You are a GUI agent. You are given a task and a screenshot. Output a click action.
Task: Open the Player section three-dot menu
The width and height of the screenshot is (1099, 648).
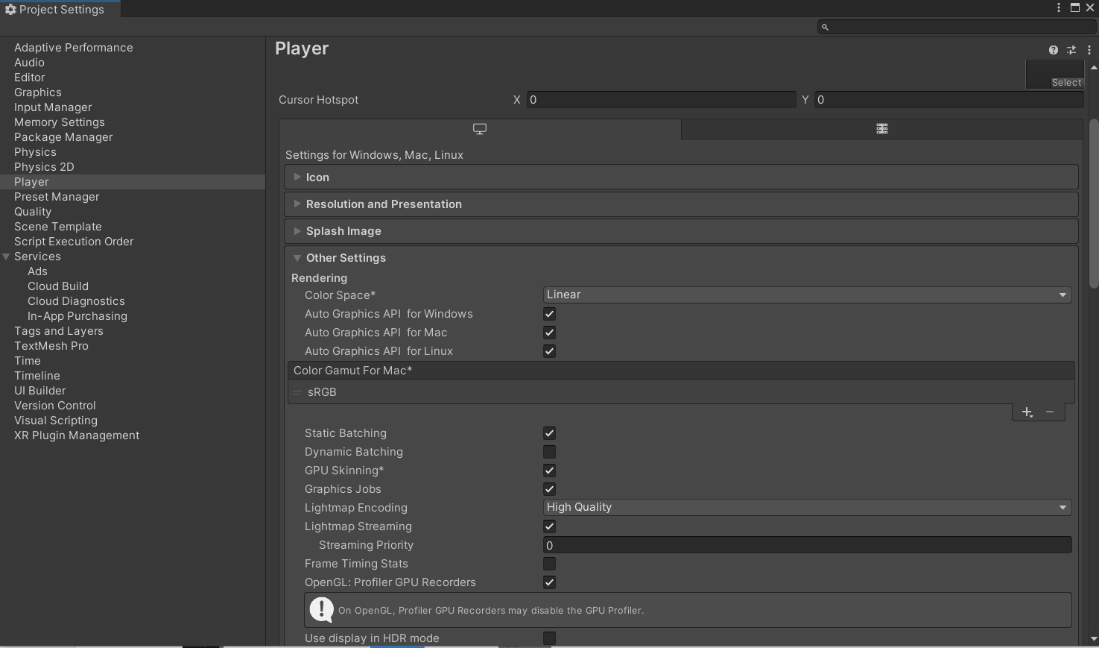click(1089, 50)
